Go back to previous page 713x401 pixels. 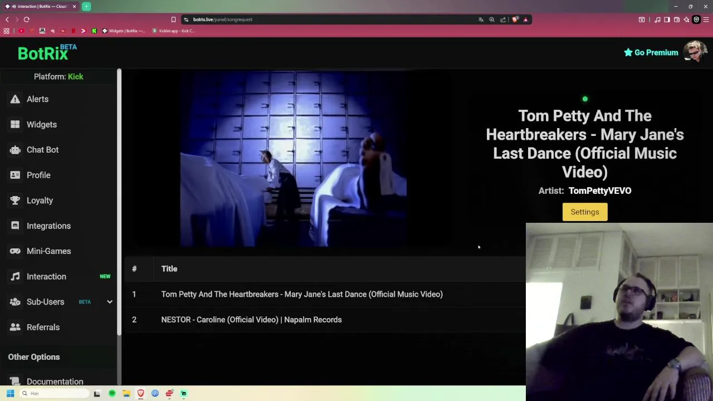pyautogui.click(x=7, y=19)
